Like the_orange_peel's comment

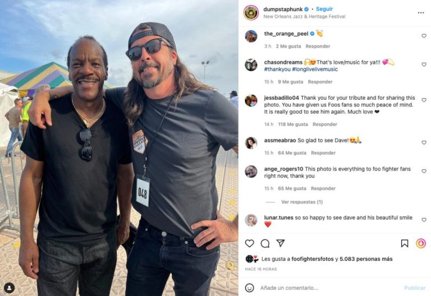coord(424,36)
